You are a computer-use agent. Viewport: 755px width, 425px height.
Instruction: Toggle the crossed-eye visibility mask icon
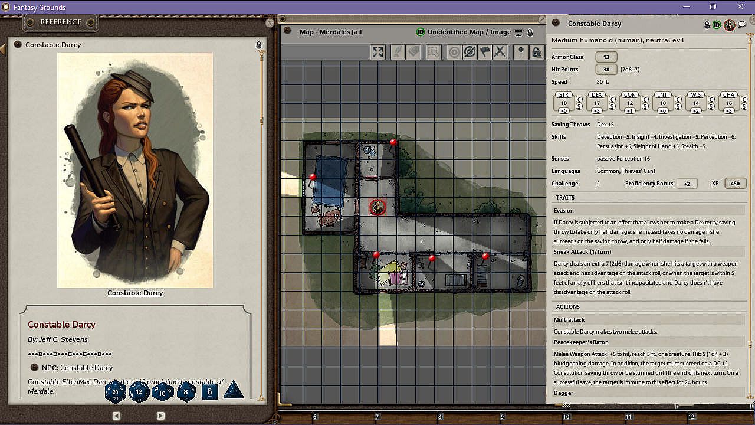tap(470, 53)
